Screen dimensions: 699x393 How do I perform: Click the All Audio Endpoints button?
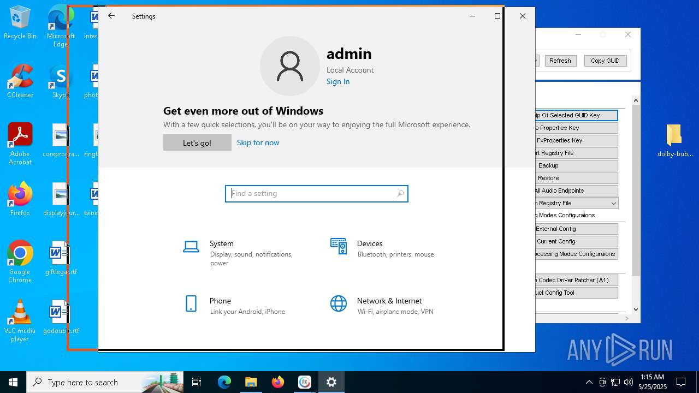577,190
